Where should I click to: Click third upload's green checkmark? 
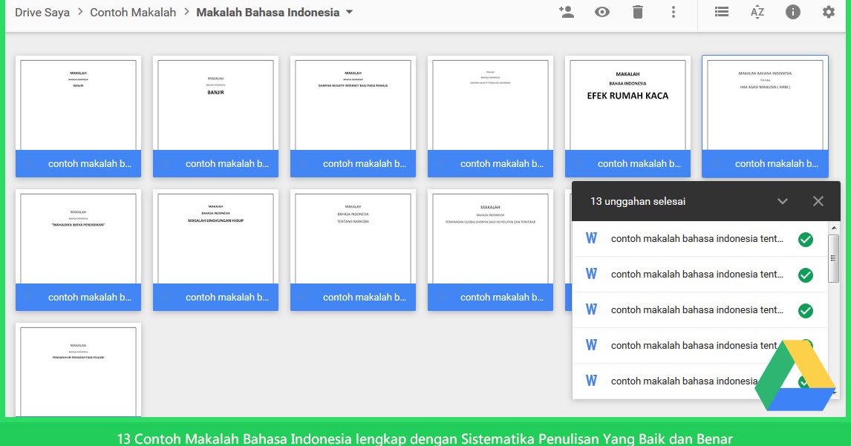tap(806, 311)
